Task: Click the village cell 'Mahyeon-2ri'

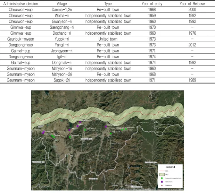Action: 62,74
